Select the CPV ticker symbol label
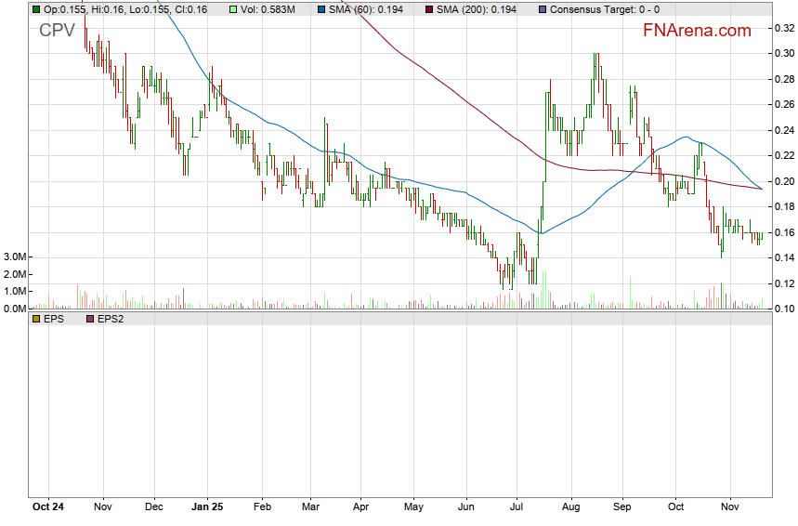Screen dimensions: 798x526 pos(57,31)
